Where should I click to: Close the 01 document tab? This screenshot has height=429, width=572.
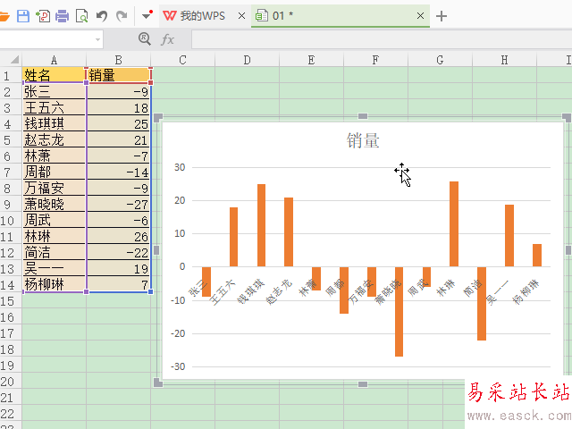(x=420, y=16)
